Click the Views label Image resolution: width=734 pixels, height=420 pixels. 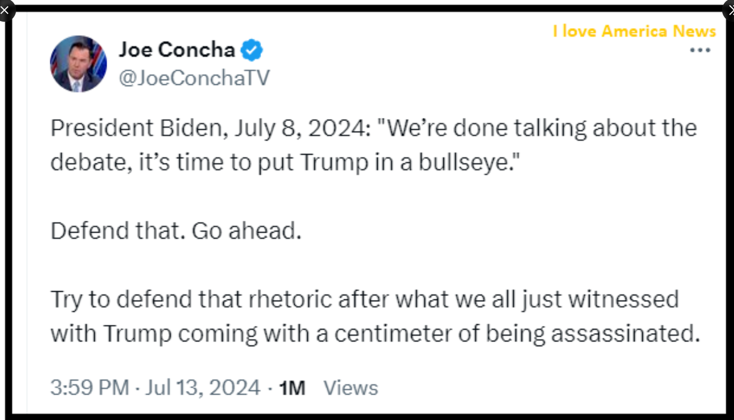[351, 387]
